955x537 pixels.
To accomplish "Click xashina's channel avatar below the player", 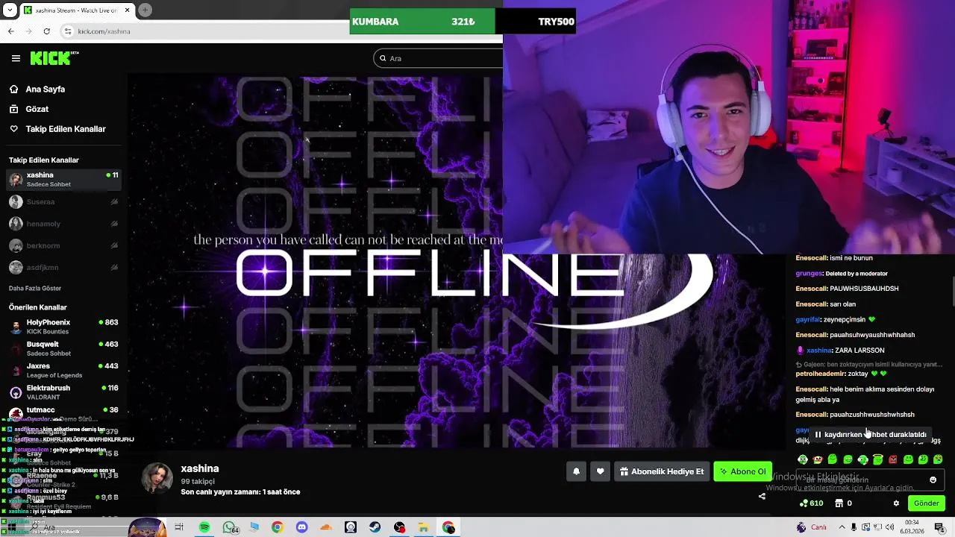I will pyautogui.click(x=157, y=478).
